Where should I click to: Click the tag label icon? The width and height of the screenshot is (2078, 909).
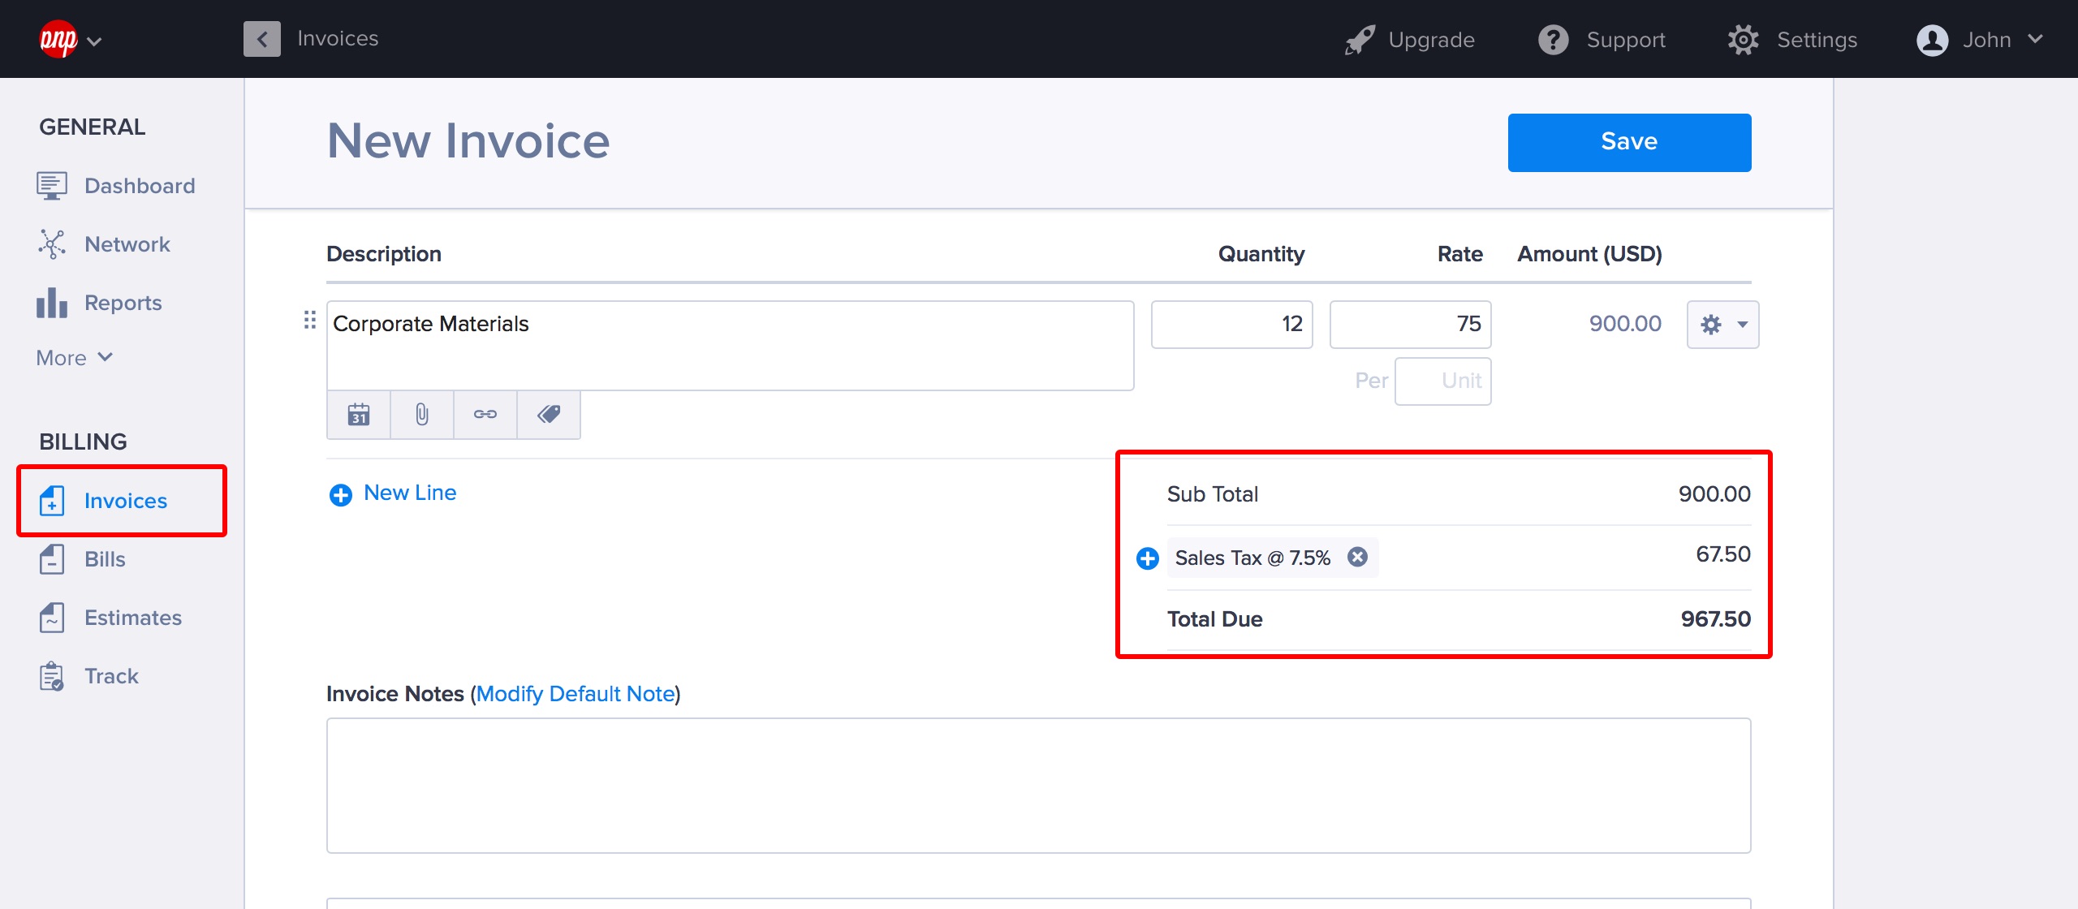549,415
